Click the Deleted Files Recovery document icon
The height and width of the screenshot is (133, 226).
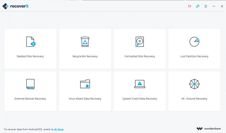tap(31, 42)
